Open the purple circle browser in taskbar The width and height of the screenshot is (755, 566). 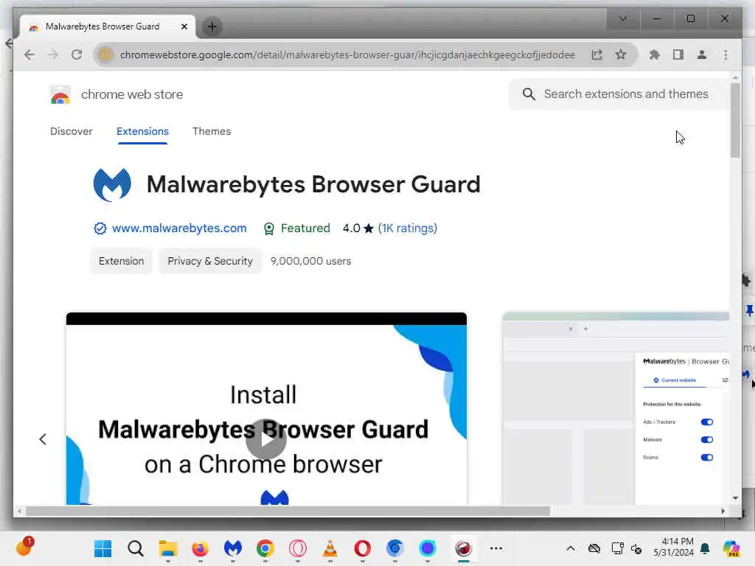point(427,548)
